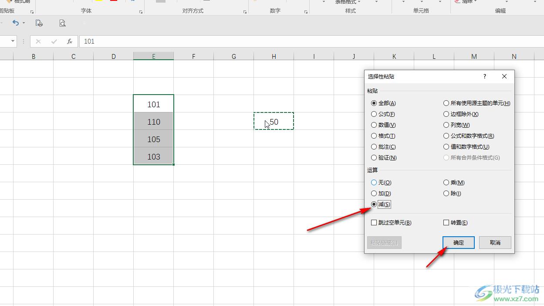The width and height of the screenshot is (544, 306).
Task: Select column L header
Action: (434, 56)
